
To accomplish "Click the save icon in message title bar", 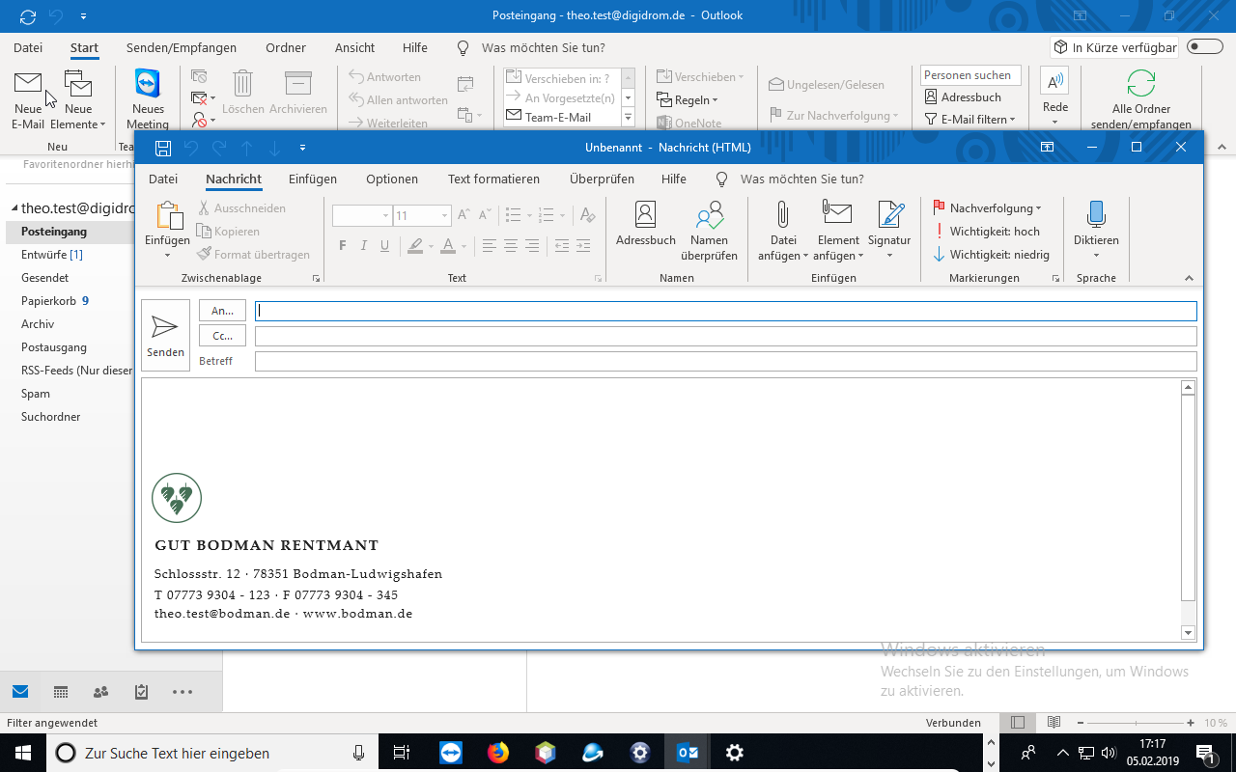I will (163, 148).
